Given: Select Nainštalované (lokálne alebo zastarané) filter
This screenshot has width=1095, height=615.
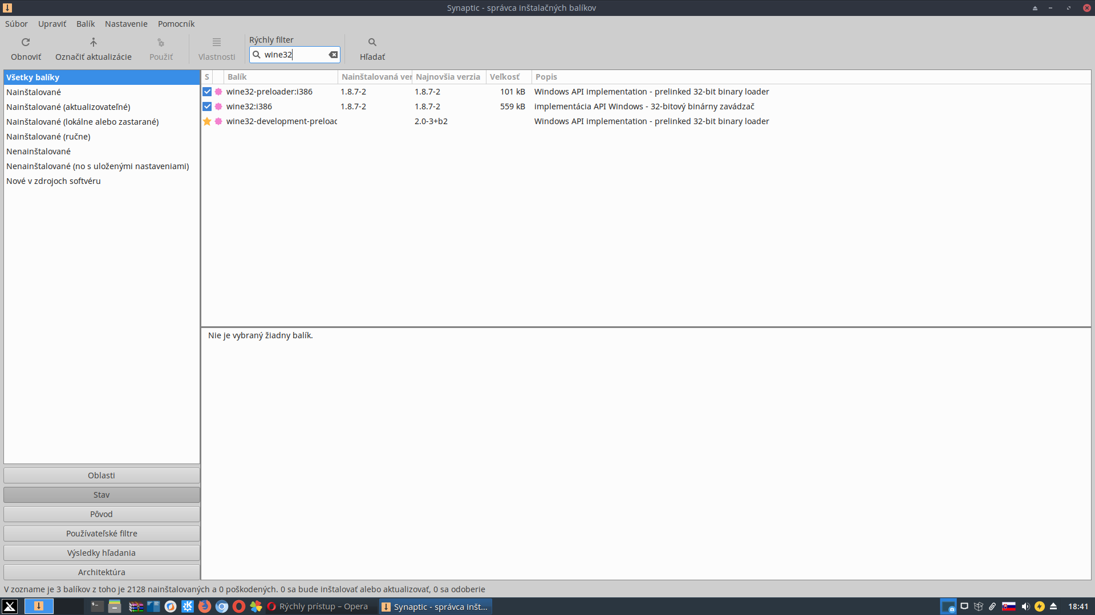Looking at the screenshot, I should 102,122.
